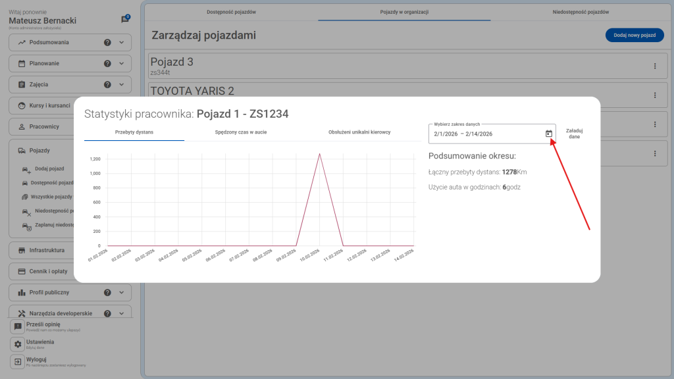The height and width of the screenshot is (379, 674).
Task: Expand the Podsumowania section chevron
Action: [122, 43]
